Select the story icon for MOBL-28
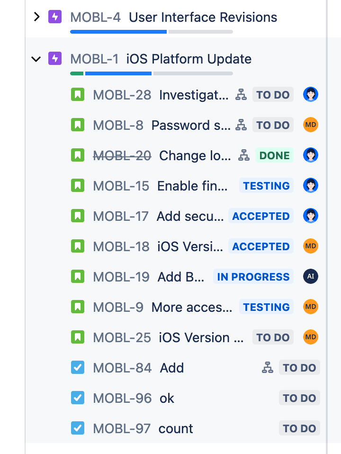341x454 pixels. (x=77, y=94)
